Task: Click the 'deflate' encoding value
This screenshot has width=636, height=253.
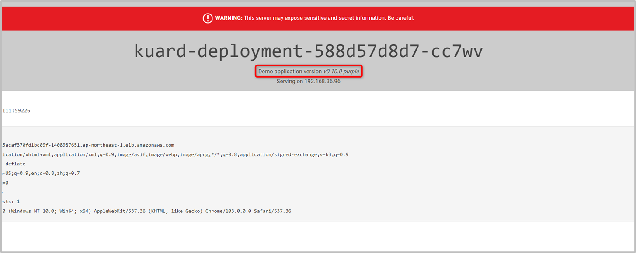Action: (15, 164)
